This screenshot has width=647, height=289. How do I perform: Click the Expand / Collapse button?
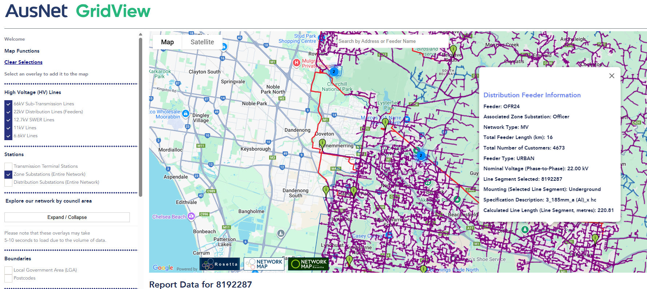[x=67, y=217]
